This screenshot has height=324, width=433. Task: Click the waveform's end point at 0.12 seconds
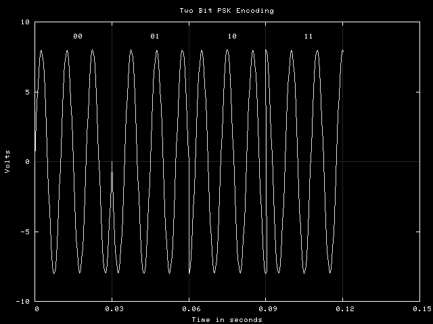[x=343, y=51]
